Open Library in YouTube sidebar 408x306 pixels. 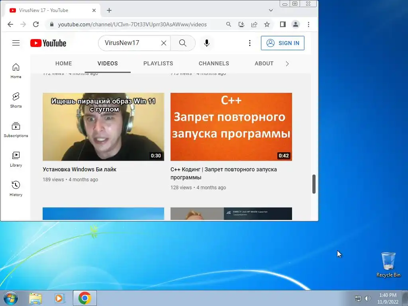pos(16,159)
